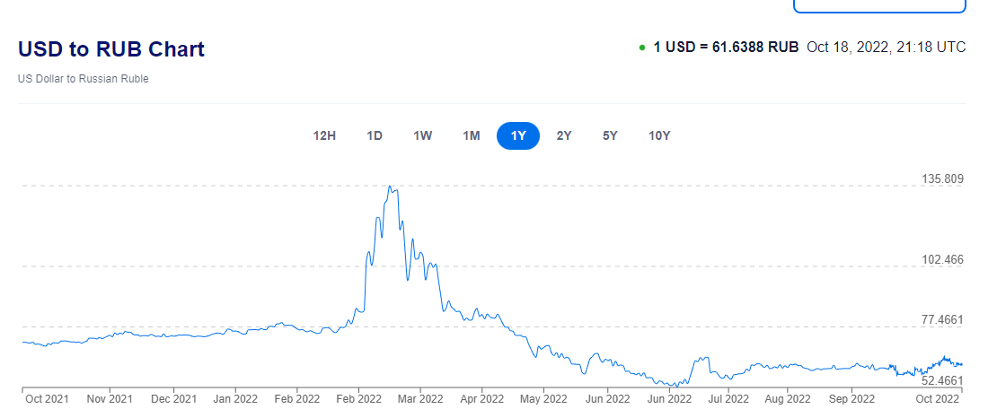Click the Jul 2022 axis label
The height and width of the screenshot is (409, 997).
point(728,399)
